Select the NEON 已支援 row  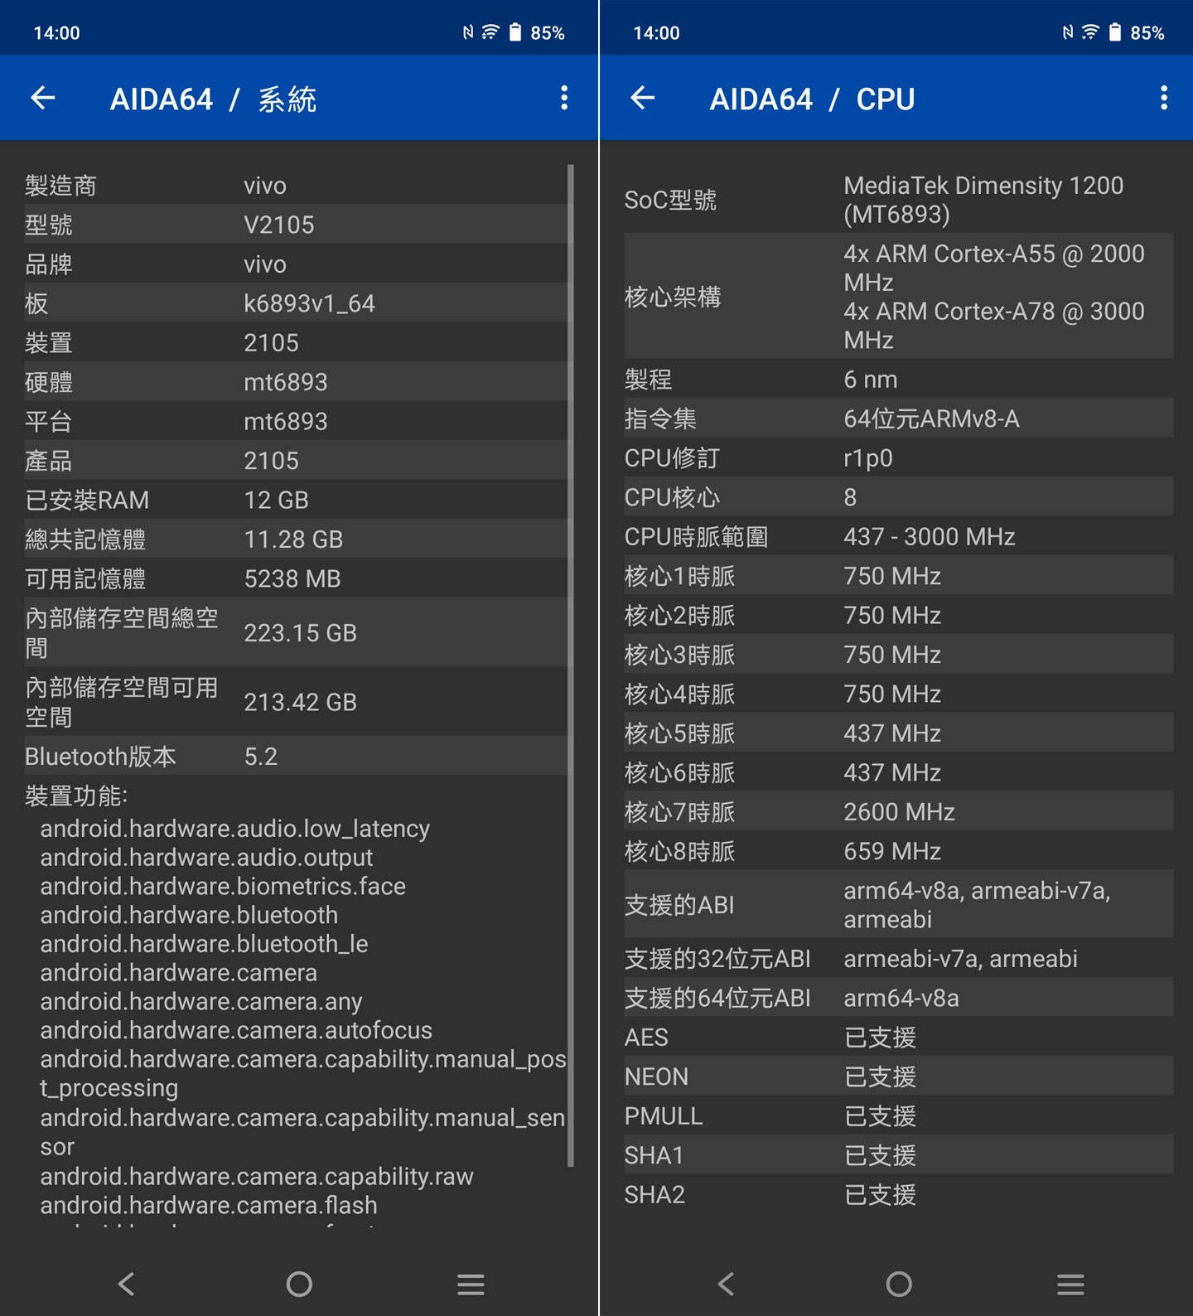pos(898,1076)
